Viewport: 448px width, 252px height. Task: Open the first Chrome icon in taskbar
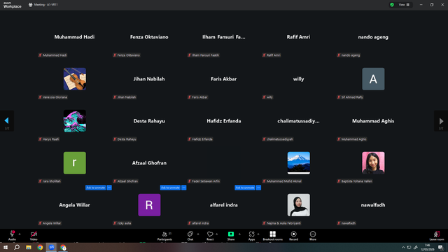click(x=40, y=247)
